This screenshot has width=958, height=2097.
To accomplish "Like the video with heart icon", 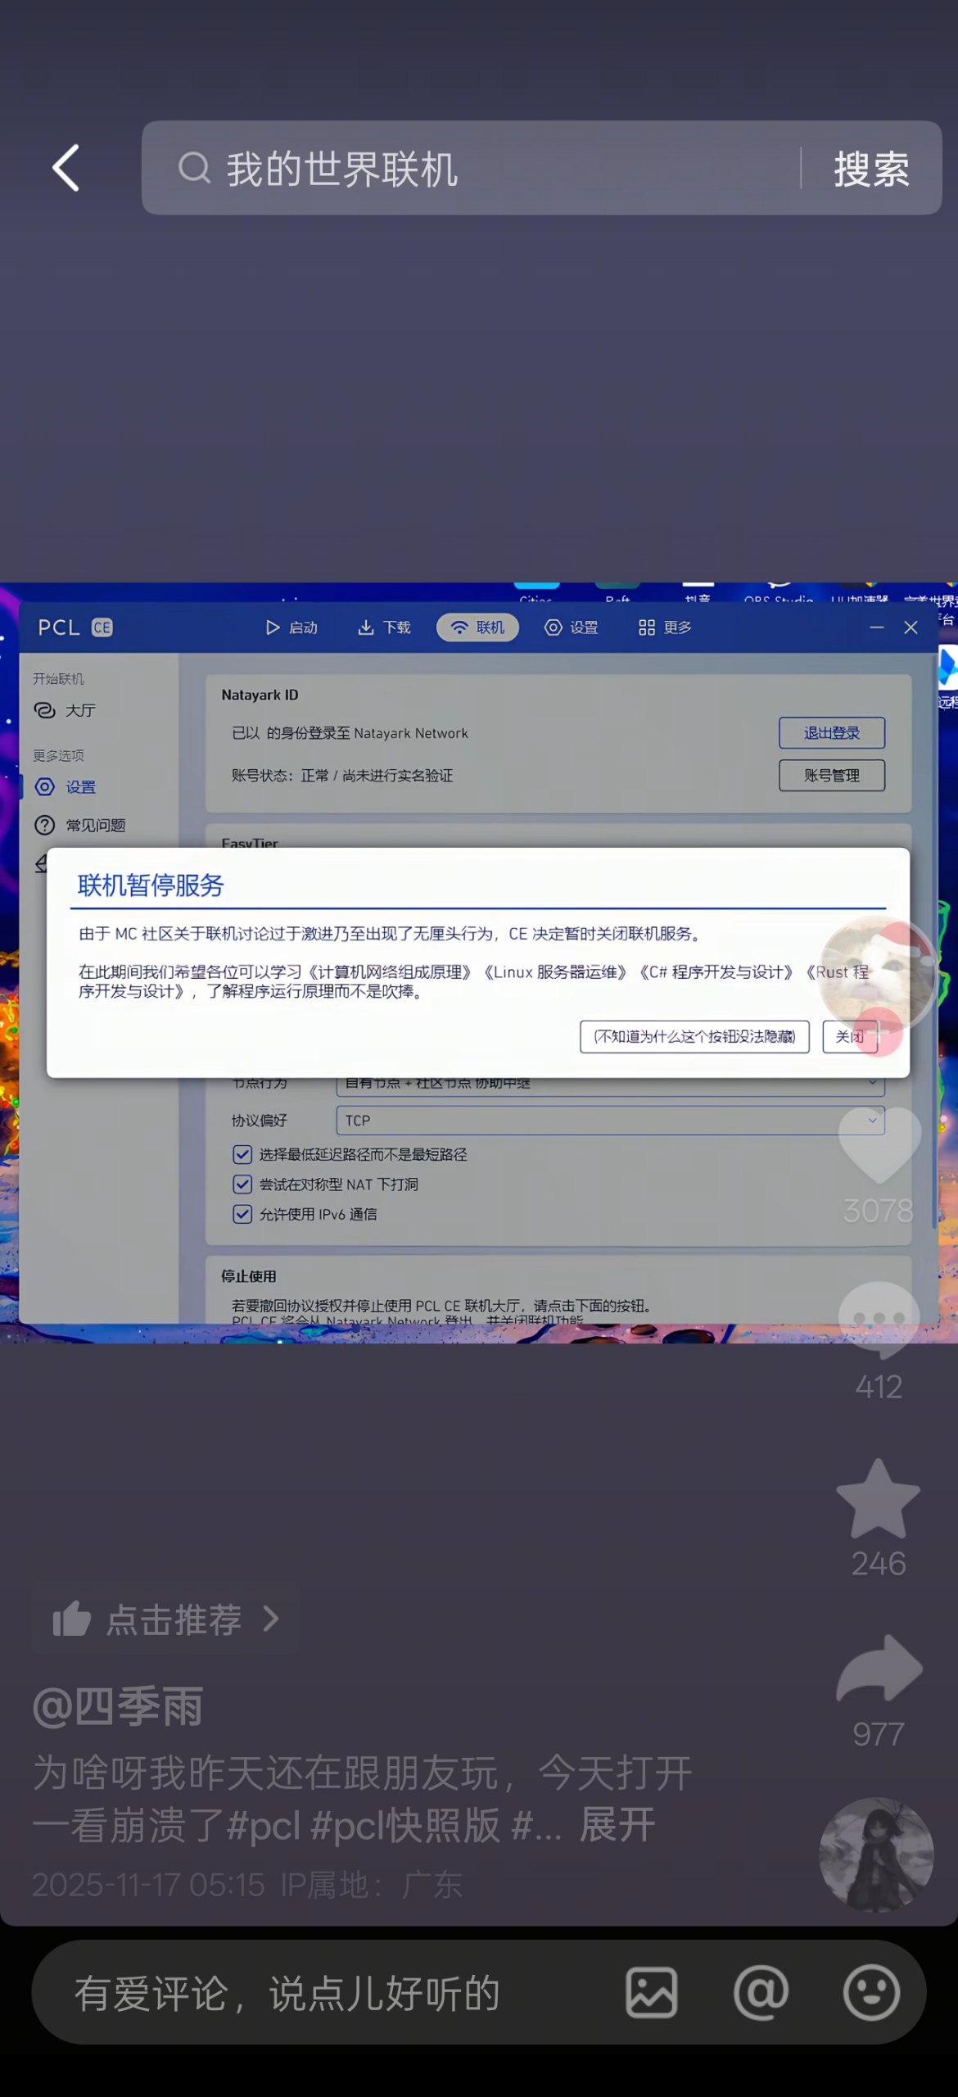I will point(879,1147).
